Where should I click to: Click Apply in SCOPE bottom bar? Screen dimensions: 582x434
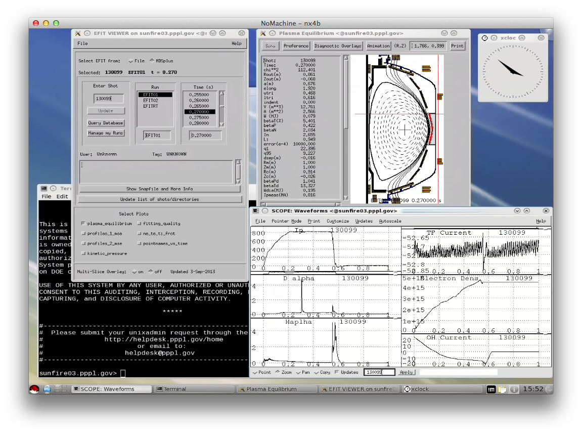[407, 372]
